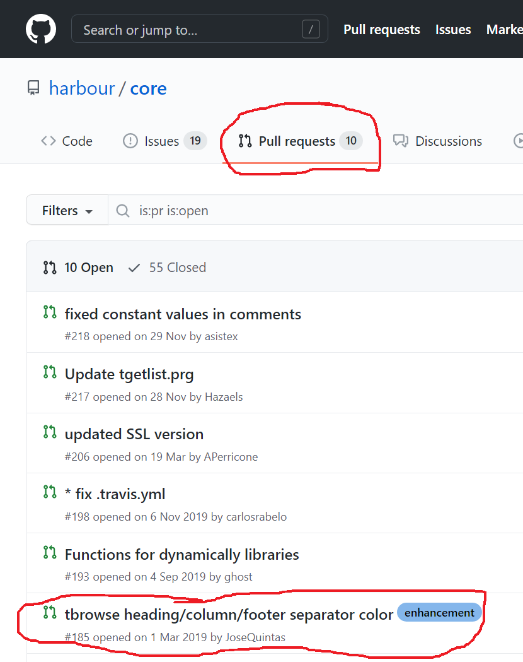The width and height of the screenshot is (523, 662).
Task: Show the 10 Open pull requests
Action: point(78,268)
